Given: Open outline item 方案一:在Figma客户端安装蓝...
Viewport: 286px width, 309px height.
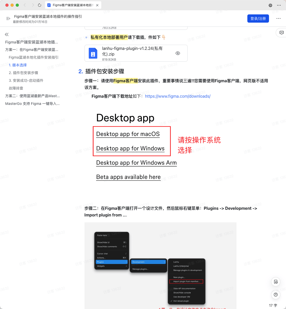Looking at the screenshot, I should (32, 50).
